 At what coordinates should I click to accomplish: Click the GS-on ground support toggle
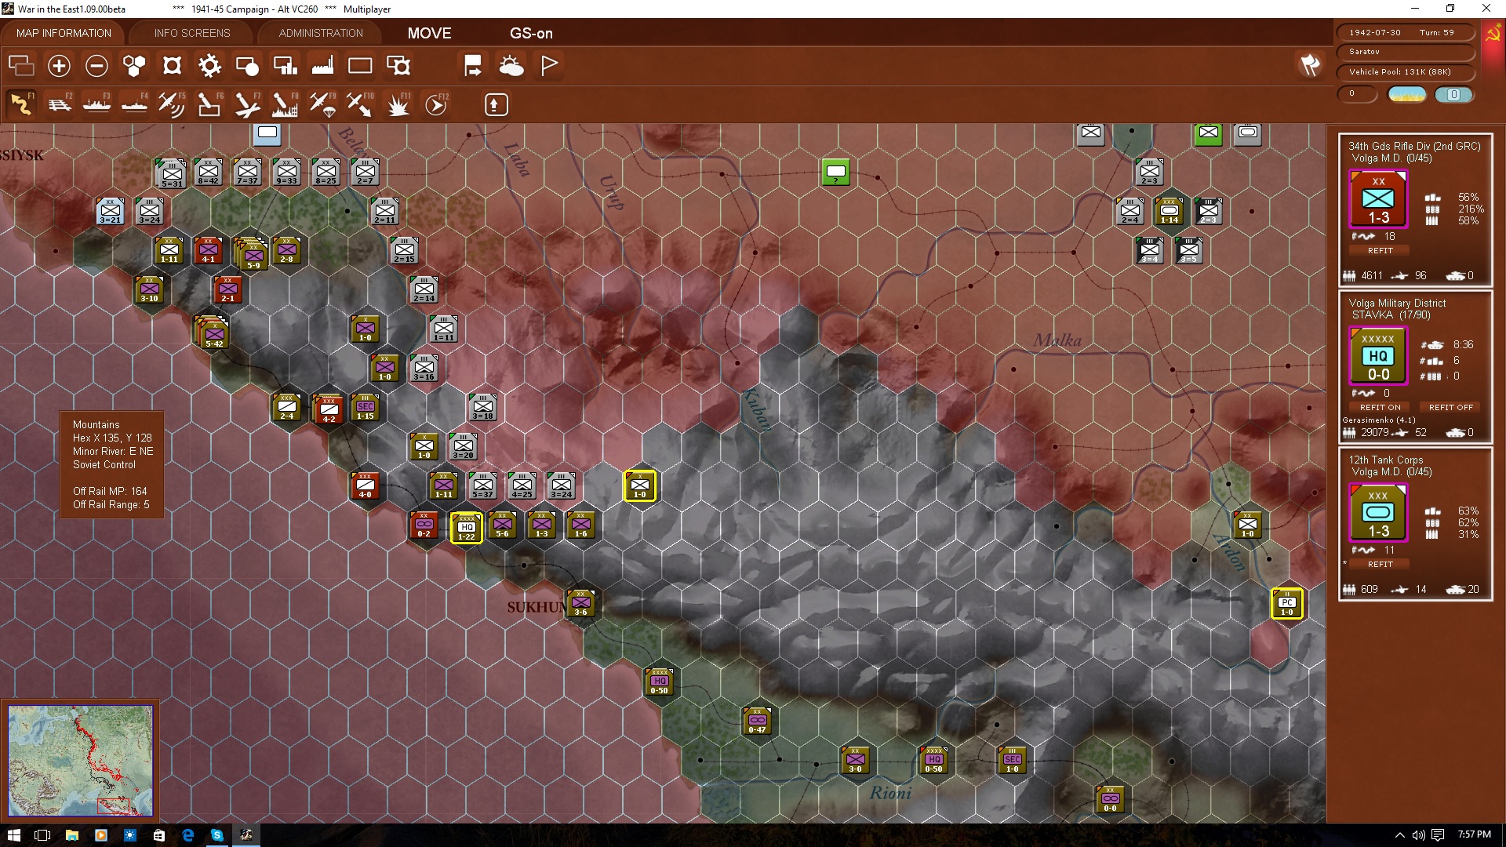point(531,33)
